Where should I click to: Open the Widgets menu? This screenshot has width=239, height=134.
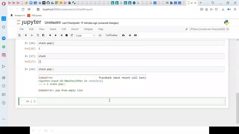coord(88,29)
